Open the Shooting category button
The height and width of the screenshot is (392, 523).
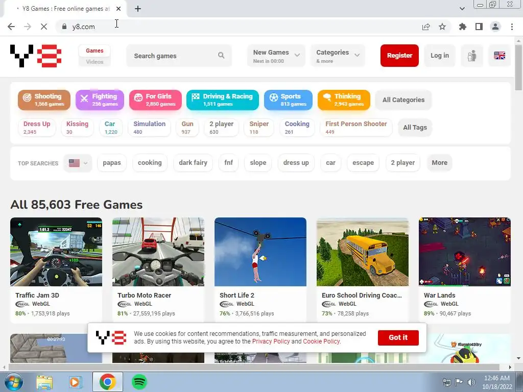pyautogui.click(x=44, y=100)
